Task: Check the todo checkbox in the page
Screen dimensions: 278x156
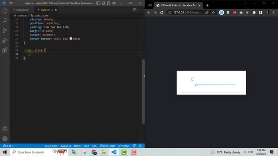Action: point(192,79)
